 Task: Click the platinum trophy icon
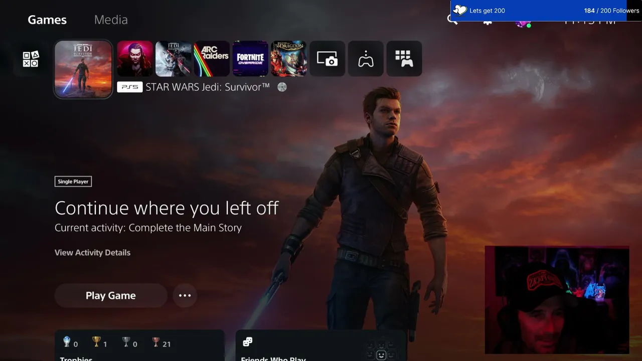pyautogui.click(x=67, y=342)
